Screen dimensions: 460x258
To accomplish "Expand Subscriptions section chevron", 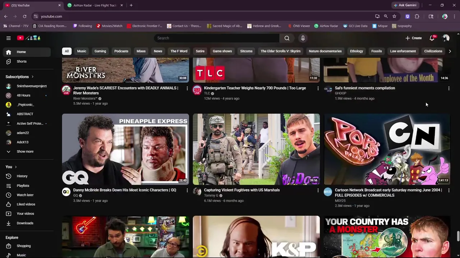I will tap(32, 77).
